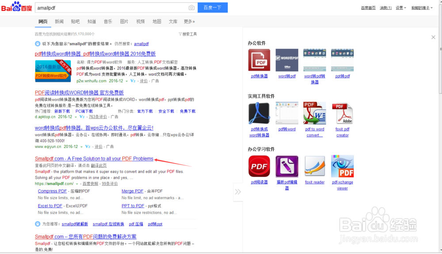Viewport: 442px width, 254px height.
Task: Open the Compress PDF sublink
Action: click(x=52, y=191)
